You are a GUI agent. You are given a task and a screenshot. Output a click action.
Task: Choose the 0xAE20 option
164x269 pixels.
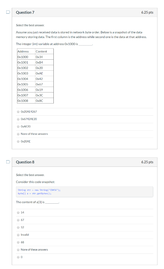pyautogui.click(x=18, y=126)
